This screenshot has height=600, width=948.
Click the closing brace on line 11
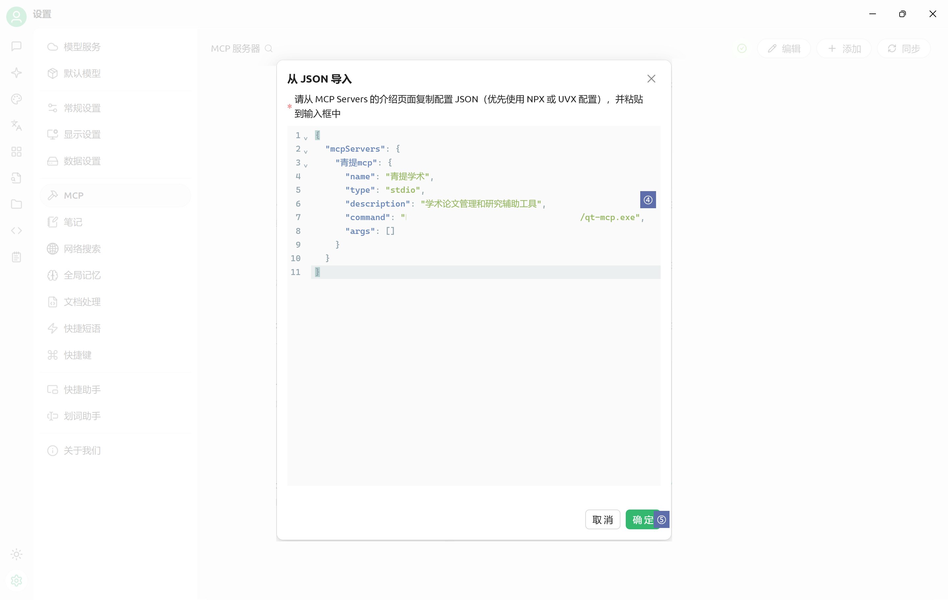317,272
